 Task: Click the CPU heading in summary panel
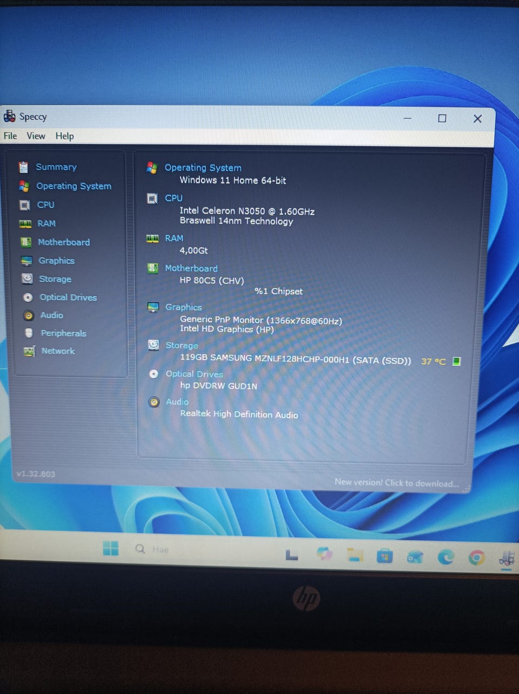click(174, 198)
